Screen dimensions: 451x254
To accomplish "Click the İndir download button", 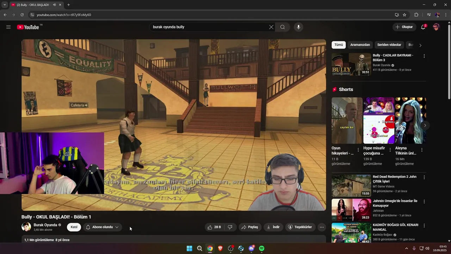I will [273, 227].
